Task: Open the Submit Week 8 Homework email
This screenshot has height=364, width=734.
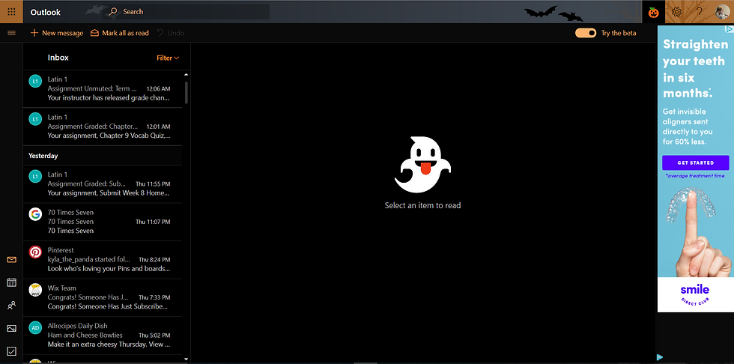Action: (x=103, y=183)
